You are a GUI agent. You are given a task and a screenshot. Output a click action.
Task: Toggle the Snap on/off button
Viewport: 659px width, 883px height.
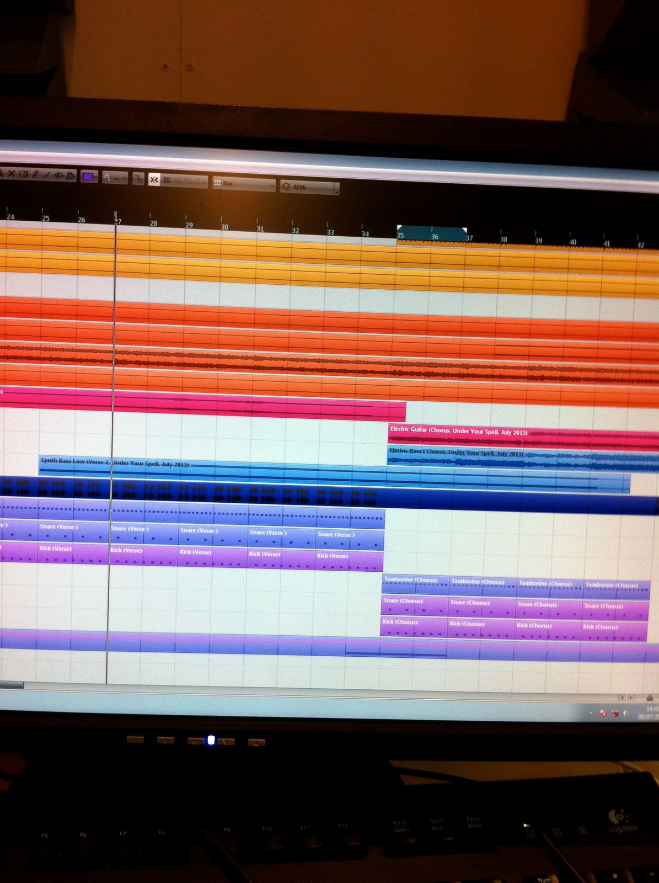click(154, 180)
